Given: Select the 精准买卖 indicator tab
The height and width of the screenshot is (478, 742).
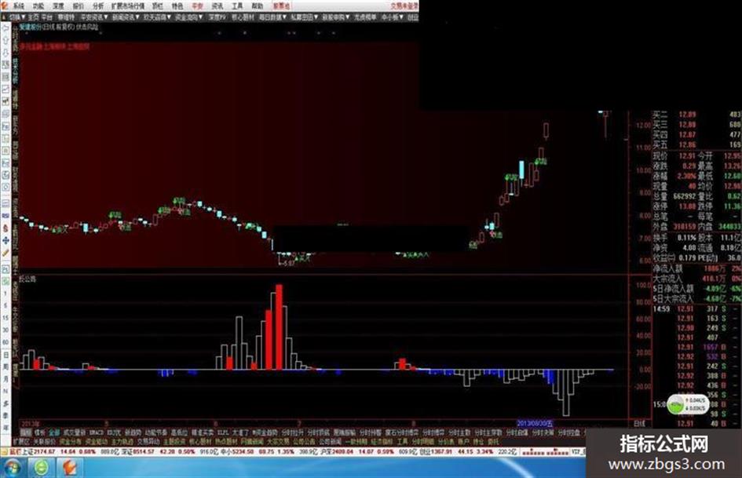Looking at the screenshot, I should 203,432.
